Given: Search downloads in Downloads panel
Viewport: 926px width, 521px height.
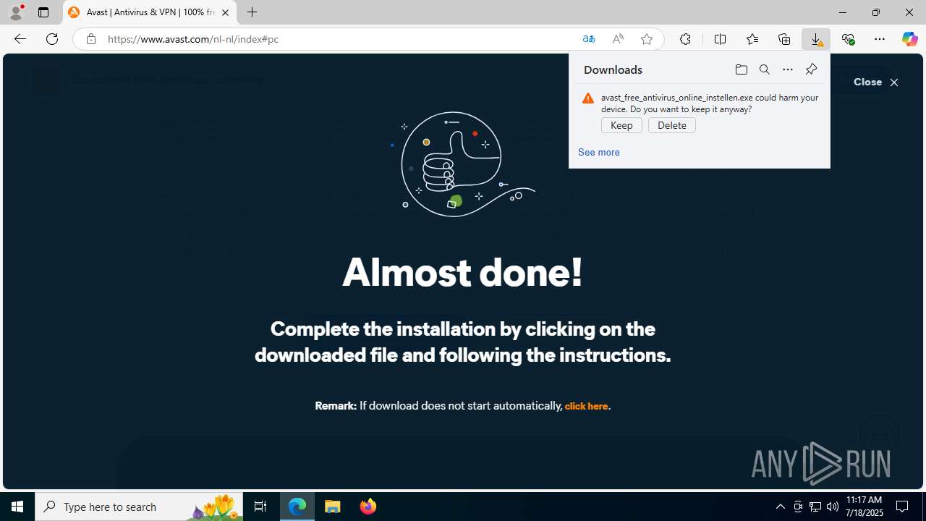Looking at the screenshot, I should [x=764, y=69].
